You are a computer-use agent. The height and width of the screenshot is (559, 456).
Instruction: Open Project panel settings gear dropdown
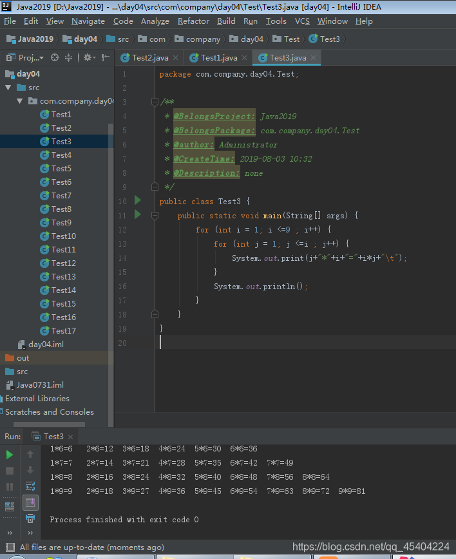click(89, 57)
